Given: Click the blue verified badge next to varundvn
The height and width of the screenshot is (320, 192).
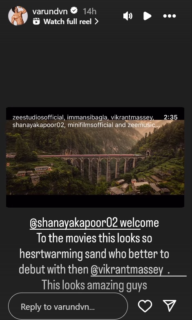Looking at the screenshot, I should pyautogui.click(x=74, y=11).
